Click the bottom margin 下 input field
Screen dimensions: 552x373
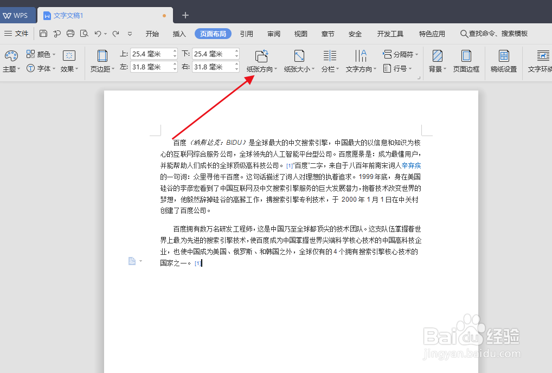(213, 54)
